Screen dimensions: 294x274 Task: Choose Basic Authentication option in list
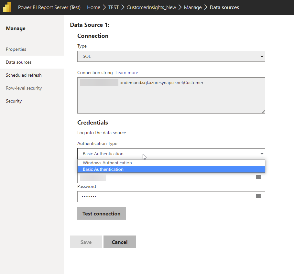171,169
